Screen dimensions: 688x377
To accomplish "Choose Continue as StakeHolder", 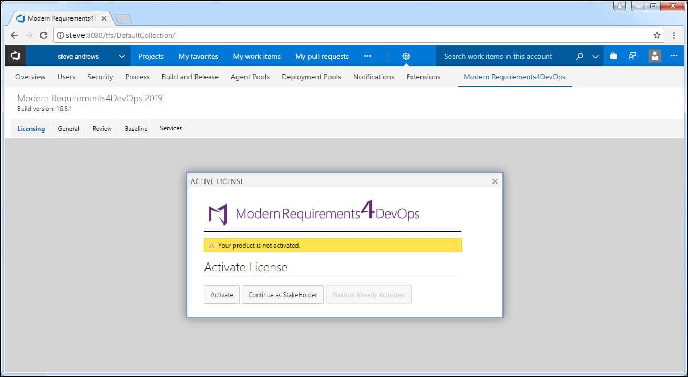I will [x=283, y=294].
